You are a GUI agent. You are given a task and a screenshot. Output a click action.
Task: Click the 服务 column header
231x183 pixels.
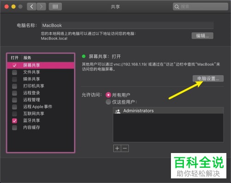(x=27, y=58)
